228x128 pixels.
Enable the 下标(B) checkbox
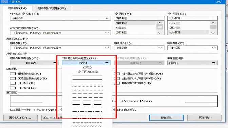[x=13, y=88]
